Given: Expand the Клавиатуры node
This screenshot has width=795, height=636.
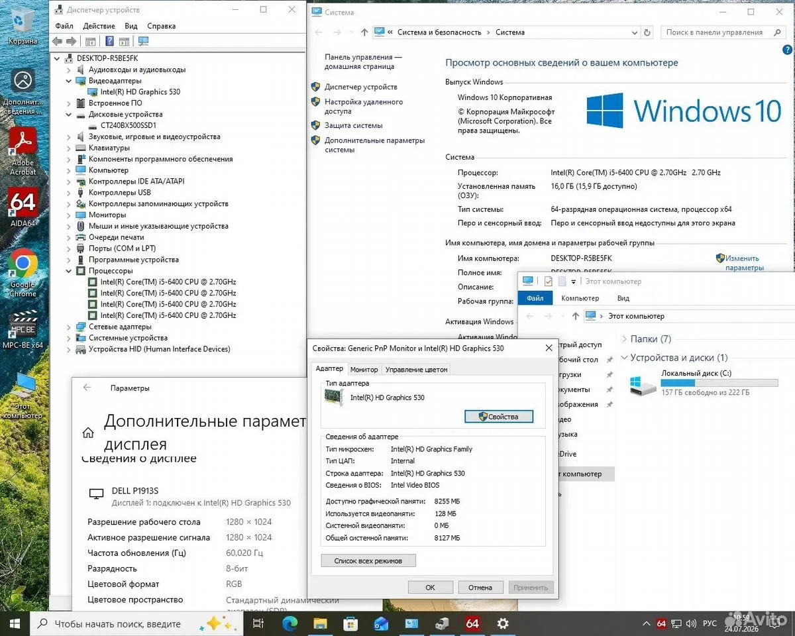Looking at the screenshot, I should (x=69, y=148).
